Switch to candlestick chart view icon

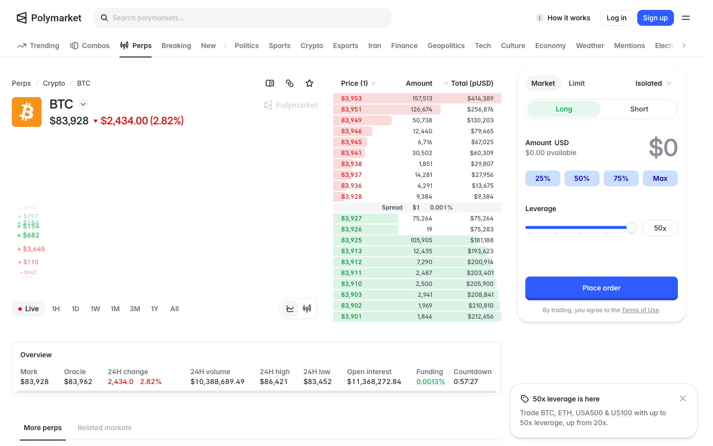click(307, 309)
